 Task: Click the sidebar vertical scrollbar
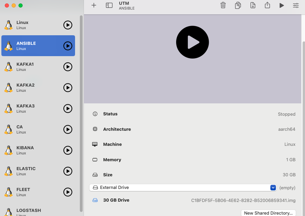(81, 114)
